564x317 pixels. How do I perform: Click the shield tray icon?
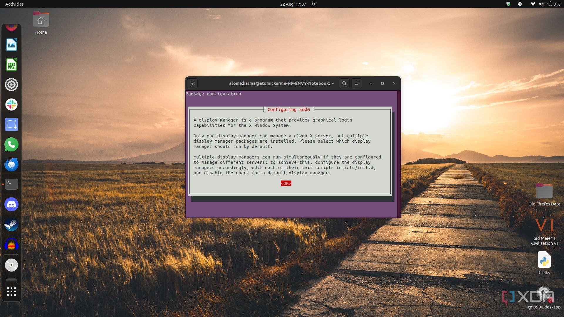508,4
